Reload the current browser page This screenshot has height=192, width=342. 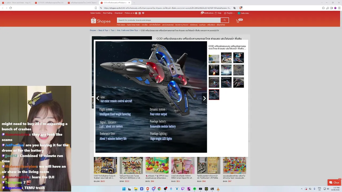11,8
